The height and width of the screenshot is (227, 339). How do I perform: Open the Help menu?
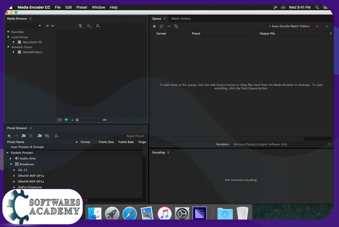pyautogui.click(x=114, y=7)
